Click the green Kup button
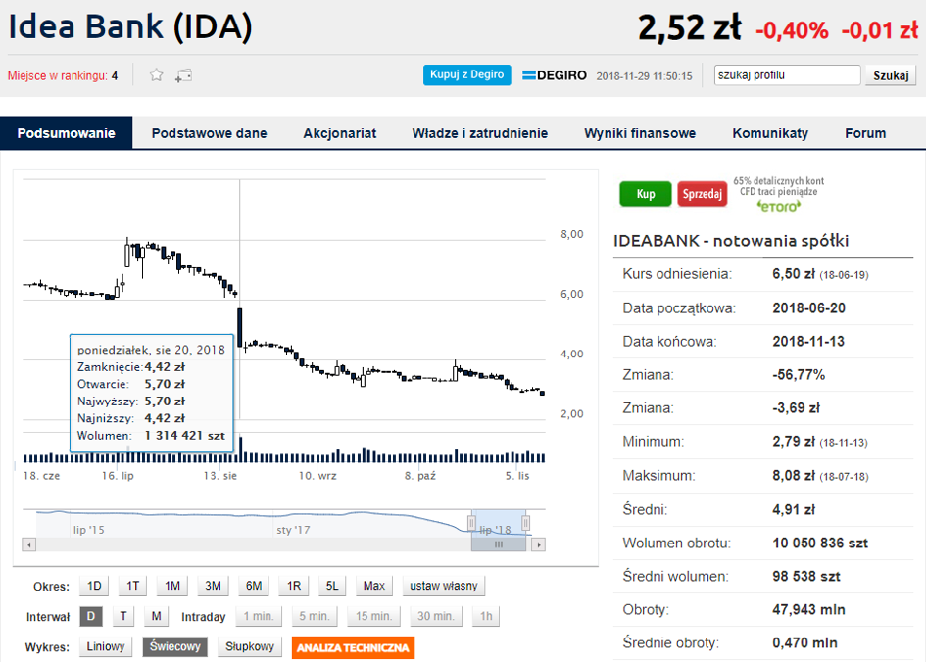The image size is (926, 662). [646, 194]
